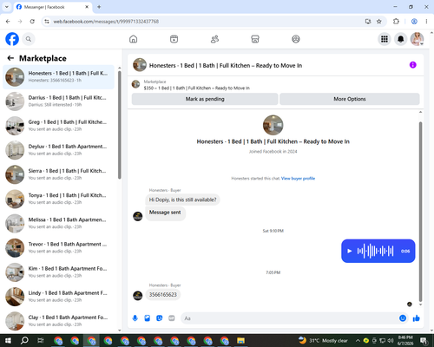The image size is (434, 347).
Task: Select the Messenger | Facebook tab
Action: click(x=53, y=7)
